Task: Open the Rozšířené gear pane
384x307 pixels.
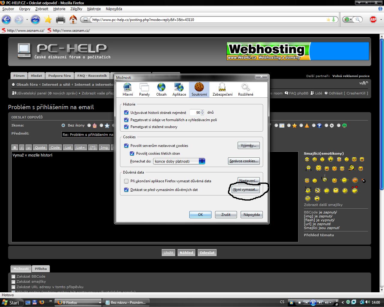Action: [246, 89]
